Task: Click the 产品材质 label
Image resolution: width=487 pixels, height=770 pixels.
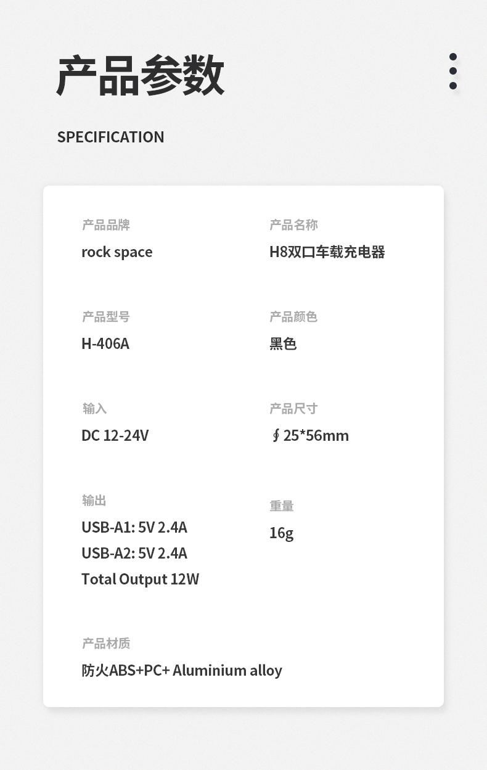Action: (106, 644)
